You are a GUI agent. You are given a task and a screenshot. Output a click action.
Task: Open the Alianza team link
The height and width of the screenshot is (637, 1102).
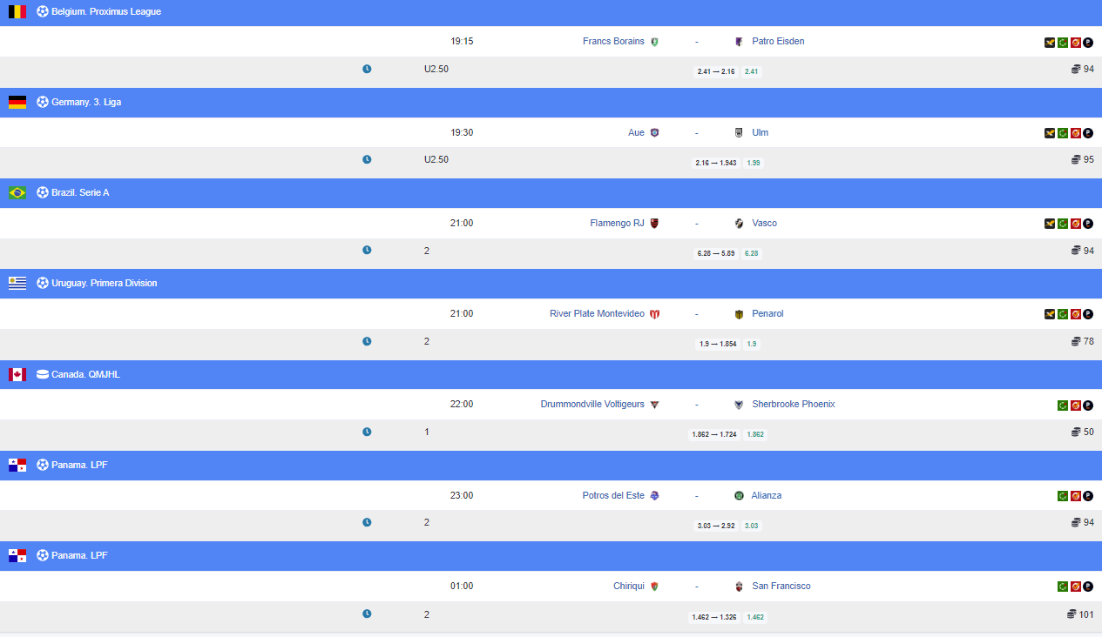pos(767,496)
